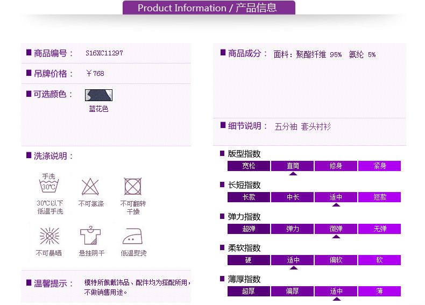This screenshot has width=425, height=305.
Task: Pick 短款 in the length index
Action: coord(380,197)
